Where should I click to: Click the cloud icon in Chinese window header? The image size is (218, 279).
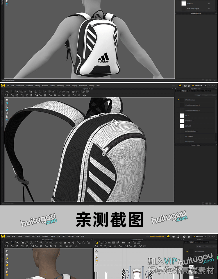pos(168,236)
